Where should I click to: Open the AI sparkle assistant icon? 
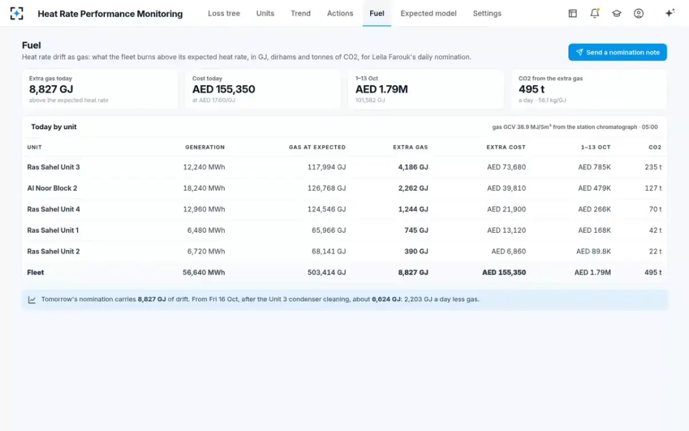click(x=669, y=13)
